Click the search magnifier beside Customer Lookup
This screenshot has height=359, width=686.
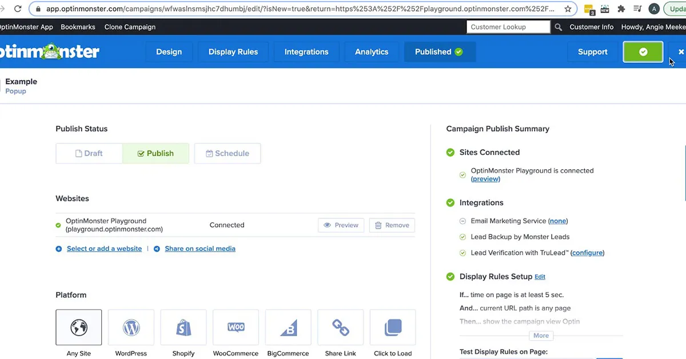559,27
